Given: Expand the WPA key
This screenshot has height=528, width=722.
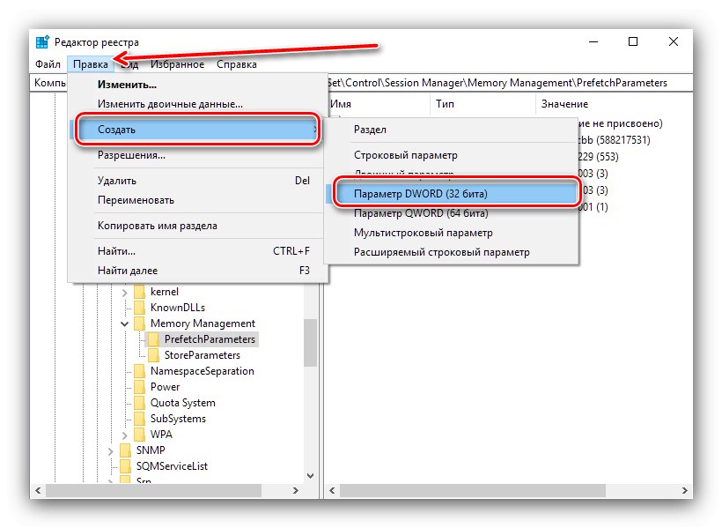Looking at the screenshot, I should coord(124,435).
